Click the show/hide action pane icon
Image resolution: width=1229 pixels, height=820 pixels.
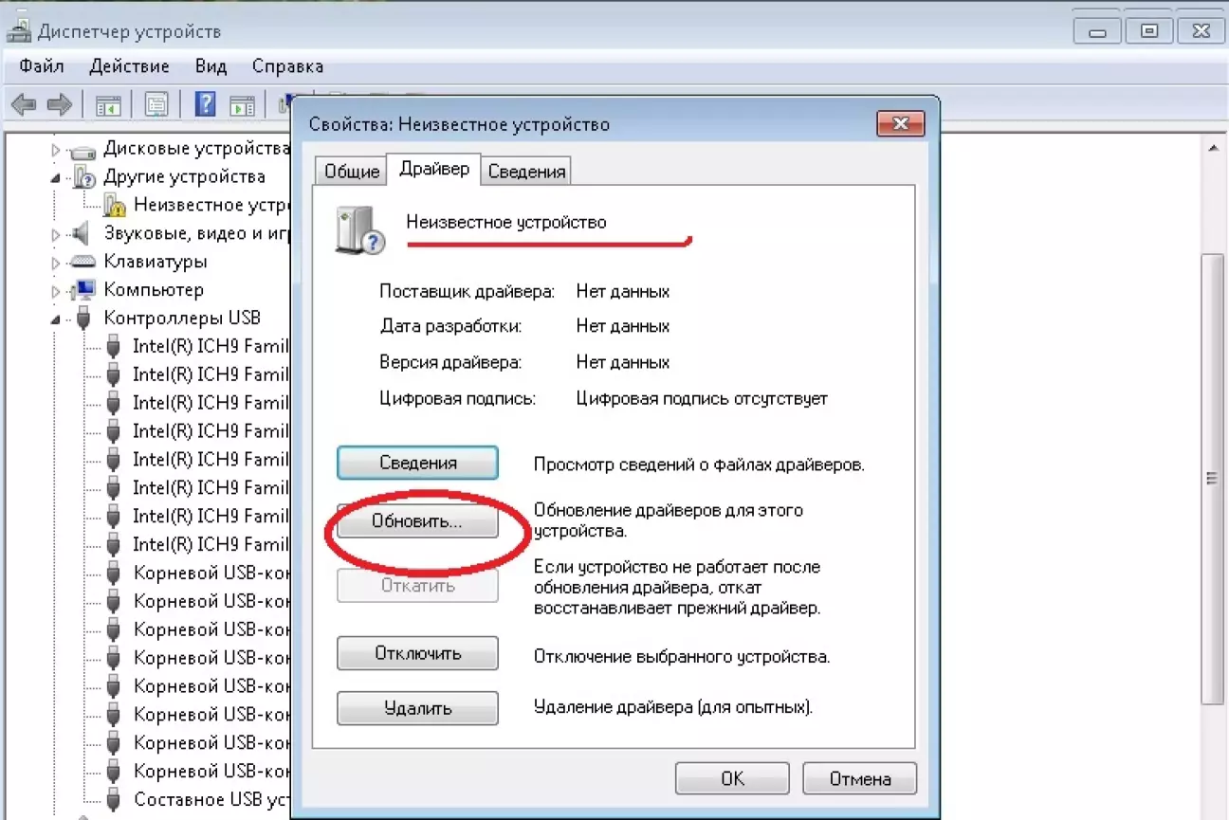[x=243, y=104]
